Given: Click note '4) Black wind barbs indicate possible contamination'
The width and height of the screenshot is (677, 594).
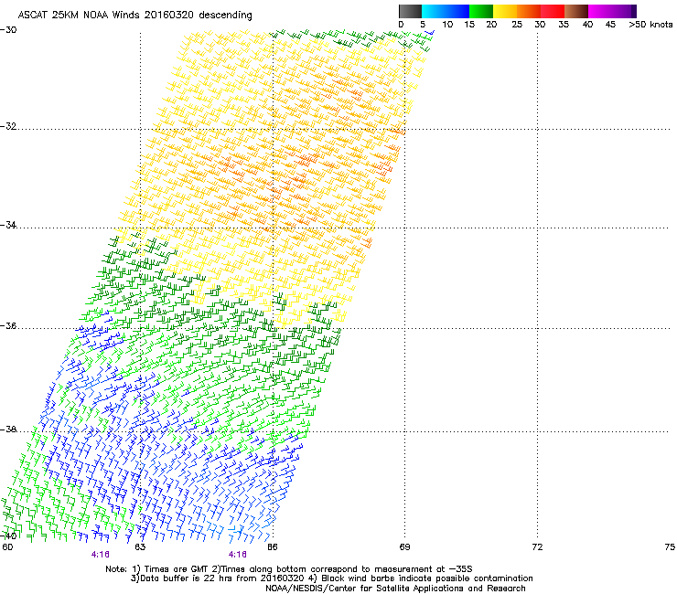Looking at the screenshot, I should [x=420, y=578].
